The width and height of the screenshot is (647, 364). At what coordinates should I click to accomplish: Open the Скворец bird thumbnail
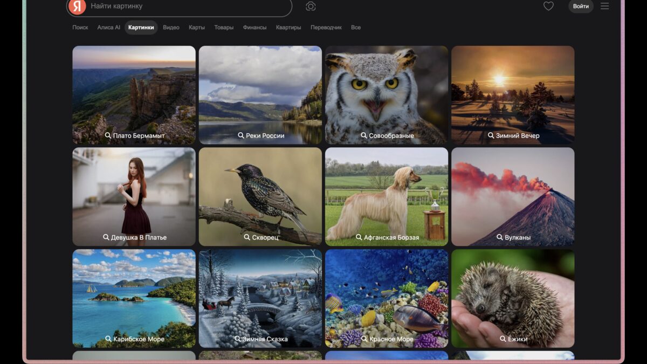[260, 197]
